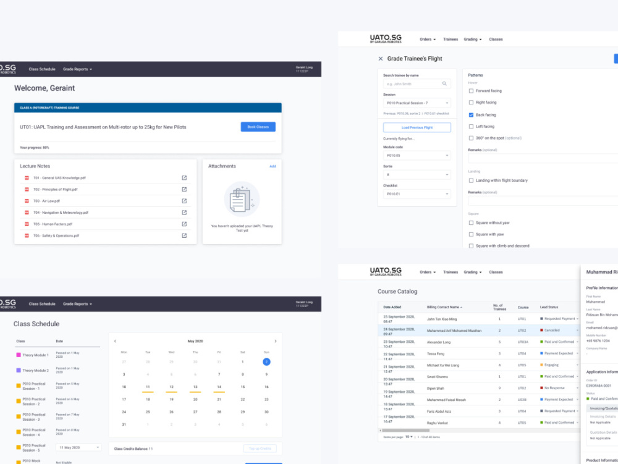This screenshot has height=464, width=618.
Task: Uncheck the Back facing pattern checkbox
Action: coord(471,115)
